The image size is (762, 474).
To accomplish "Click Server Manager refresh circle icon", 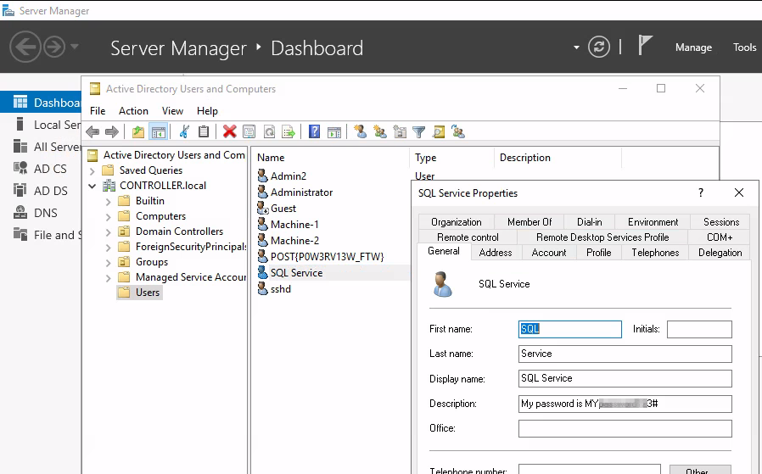I will coord(599,47).
